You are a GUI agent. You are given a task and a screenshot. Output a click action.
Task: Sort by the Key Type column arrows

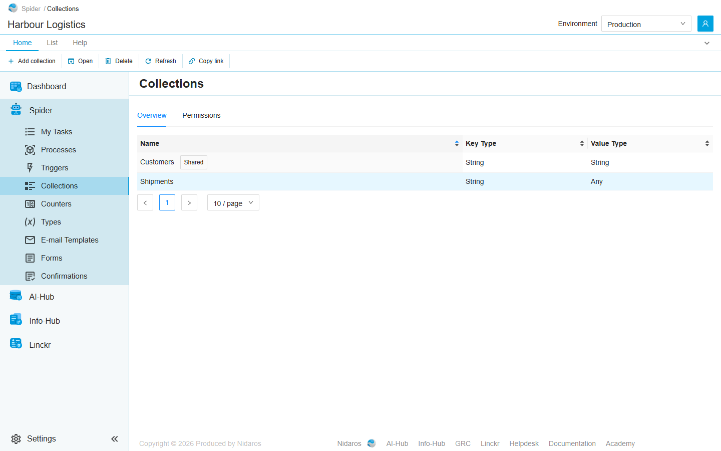582,143
